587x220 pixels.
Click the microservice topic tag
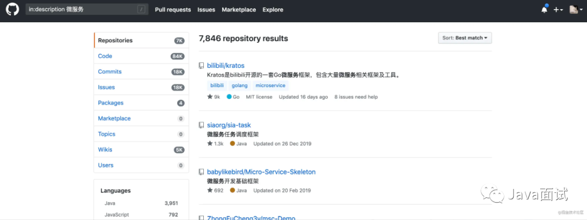pyautogui.click(x=270, y=85)
